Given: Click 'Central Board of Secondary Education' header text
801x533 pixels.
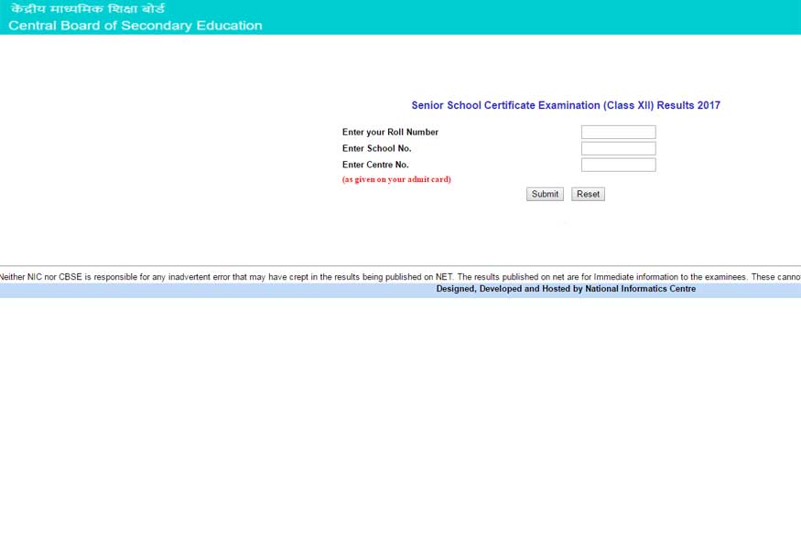Looking at the screenshot, I should (x=135, y=26).
